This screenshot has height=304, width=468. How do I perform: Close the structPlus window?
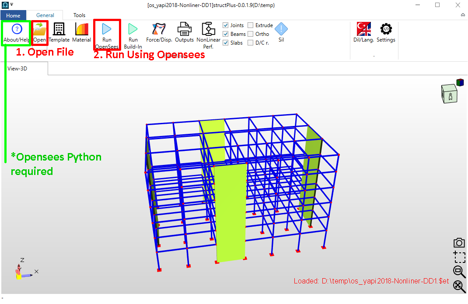tap(458, 5)
